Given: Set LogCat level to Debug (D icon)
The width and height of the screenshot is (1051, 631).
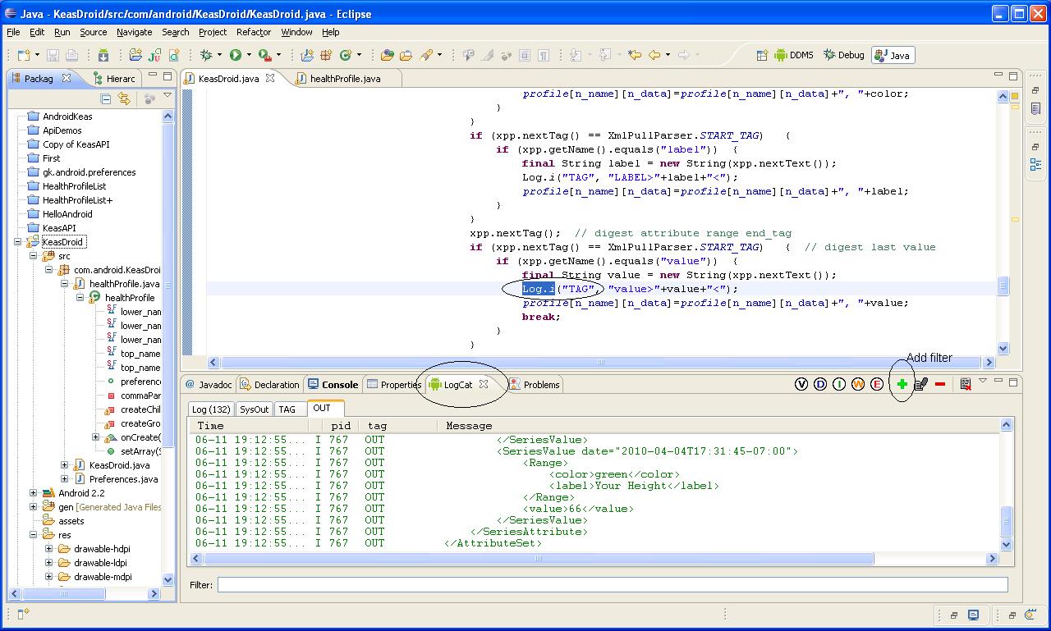Looking at the screenshot, I should (x=820, y=384).
